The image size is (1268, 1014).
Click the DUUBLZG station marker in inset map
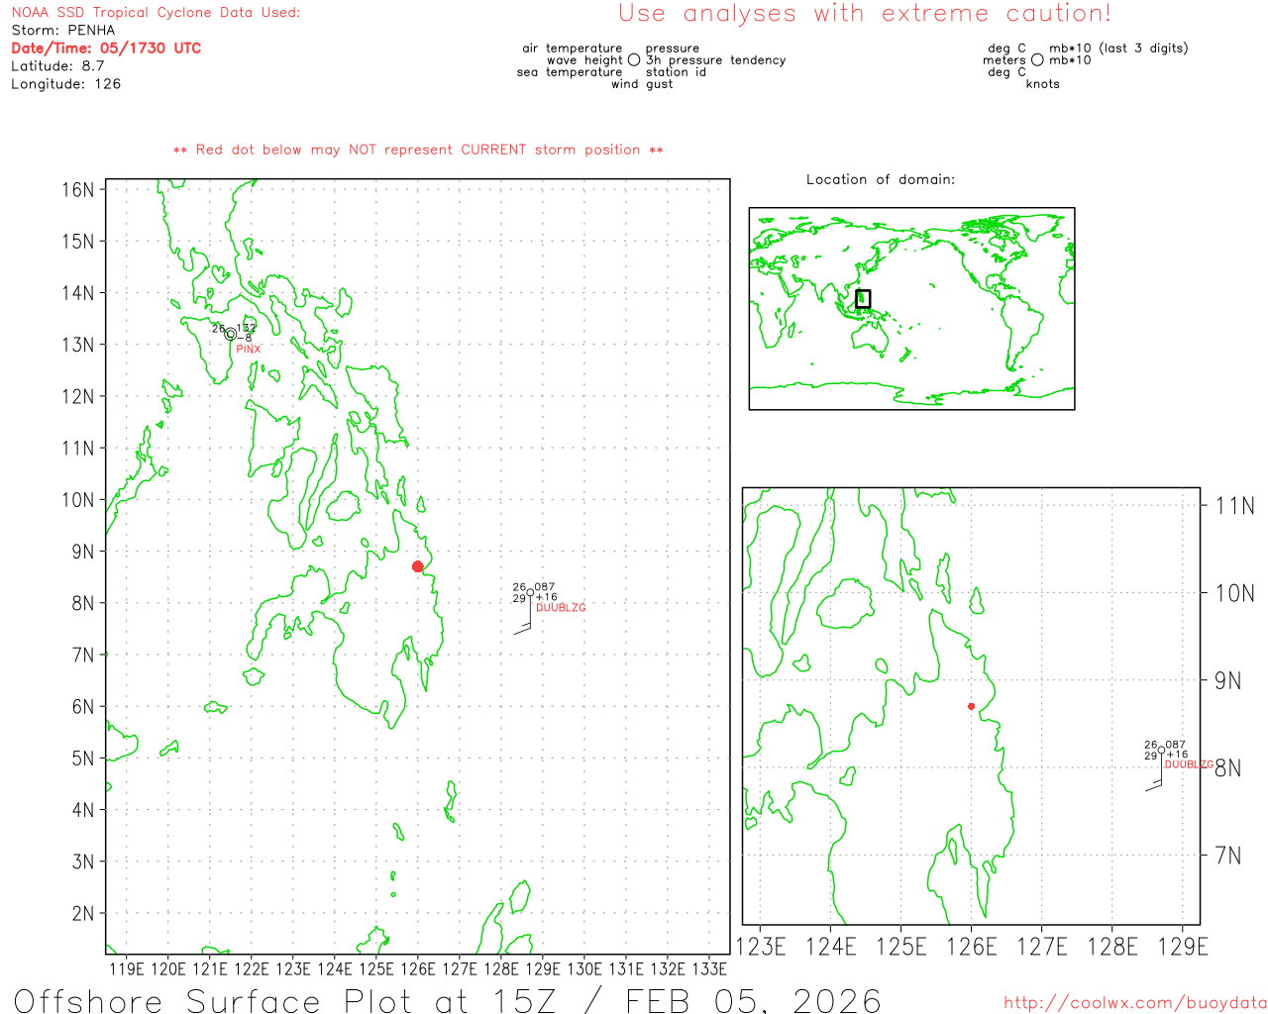(1162, 750)
